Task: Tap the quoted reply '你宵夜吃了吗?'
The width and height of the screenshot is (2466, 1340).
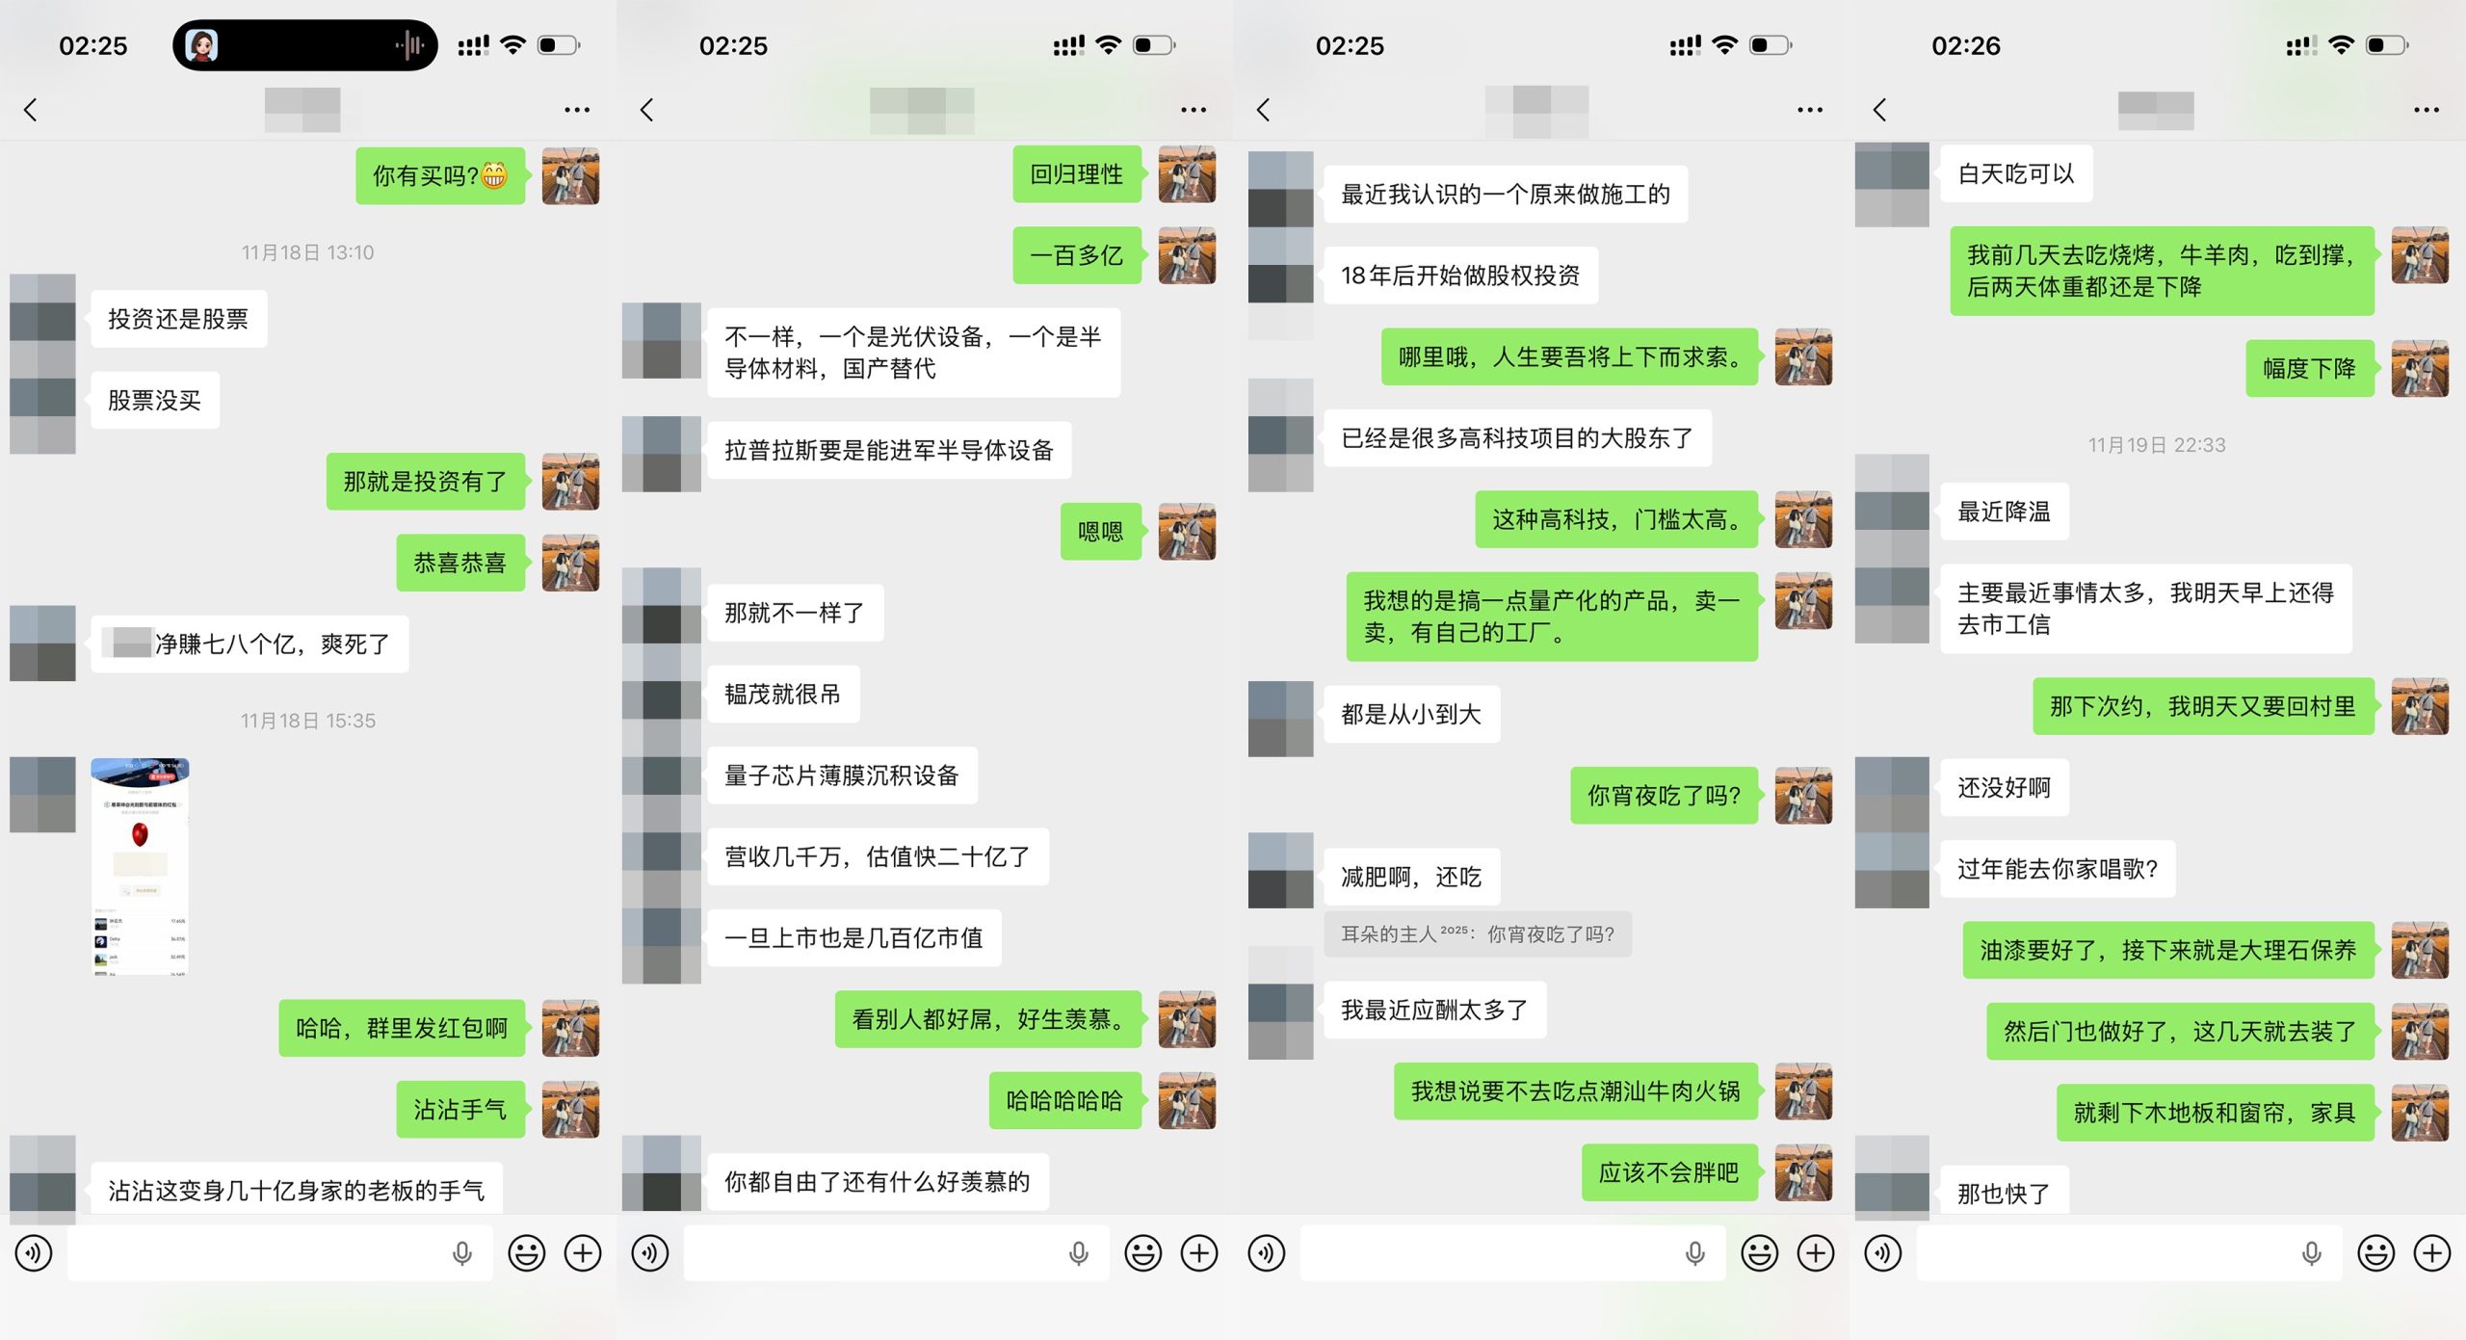Action: (1478, 933)
